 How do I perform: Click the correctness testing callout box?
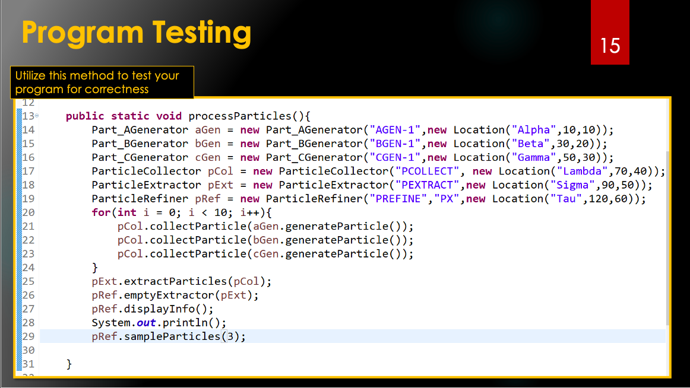point(101,82)
